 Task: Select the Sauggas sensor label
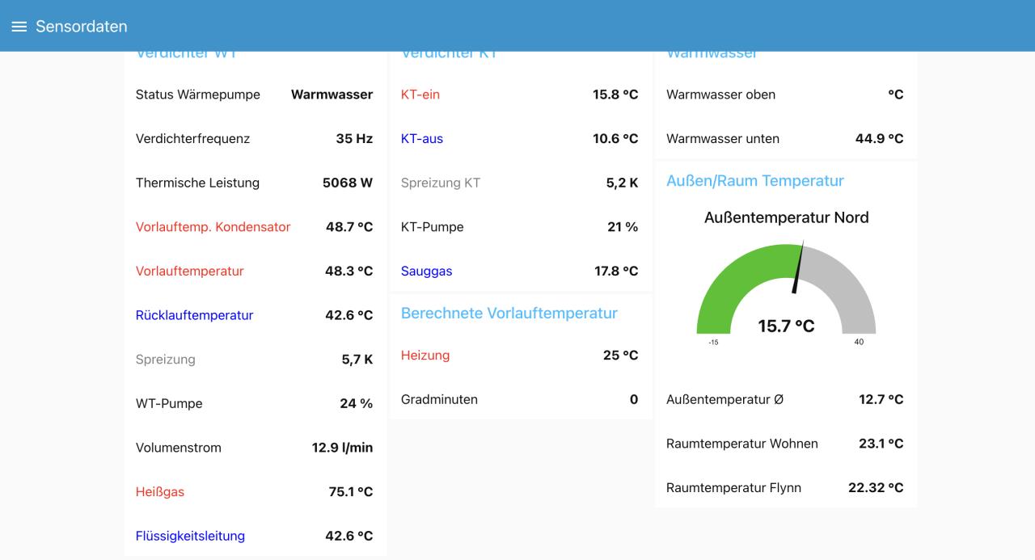coord(426,272)
